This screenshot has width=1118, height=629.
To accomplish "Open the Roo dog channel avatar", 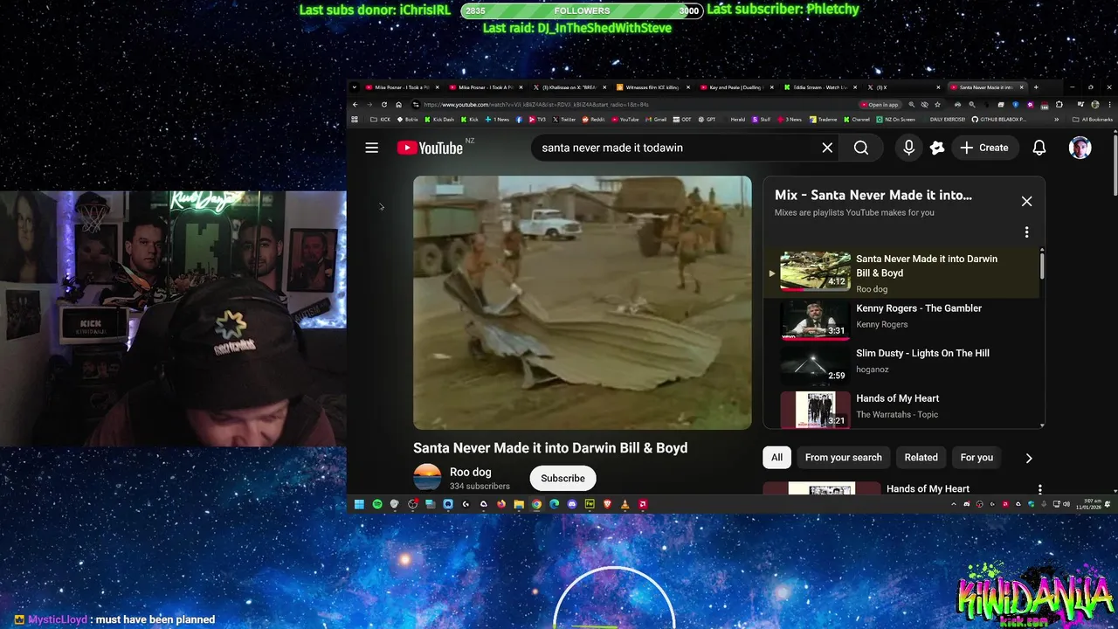I will point(427,478).
